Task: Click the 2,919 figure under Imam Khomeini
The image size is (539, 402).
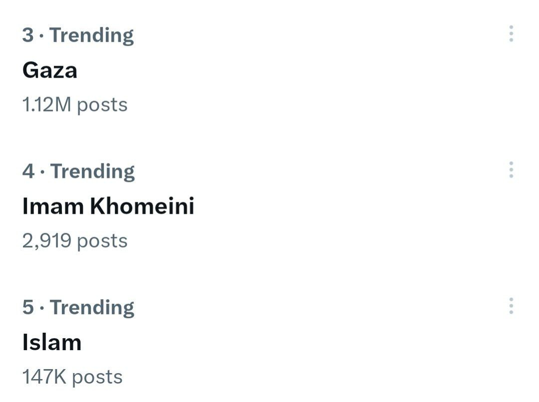Action: (x=46, y=241)
